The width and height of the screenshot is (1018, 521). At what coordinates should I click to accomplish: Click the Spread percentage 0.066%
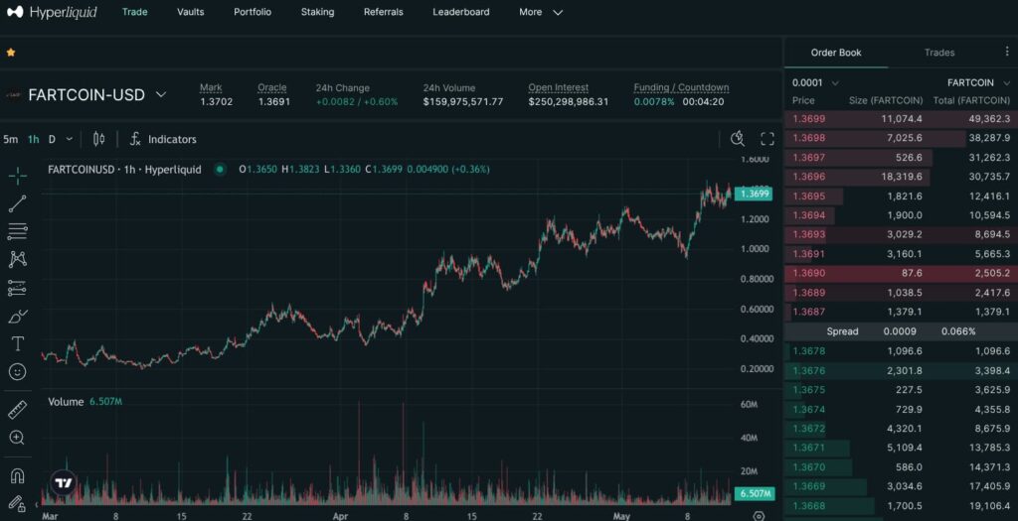[x=958, y=331]
